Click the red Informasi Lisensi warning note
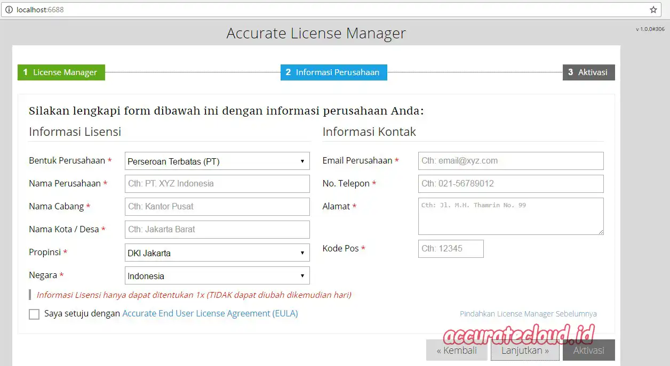The image size is (670, 366). [x=194, y=295]
